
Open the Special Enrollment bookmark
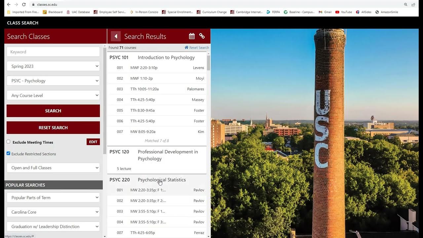tap(177, 12)
